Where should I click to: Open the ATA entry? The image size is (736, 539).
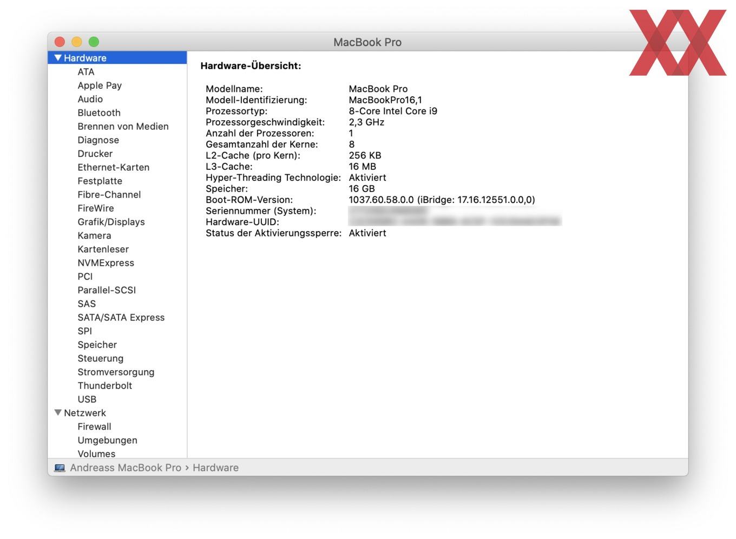click(86, 71)
